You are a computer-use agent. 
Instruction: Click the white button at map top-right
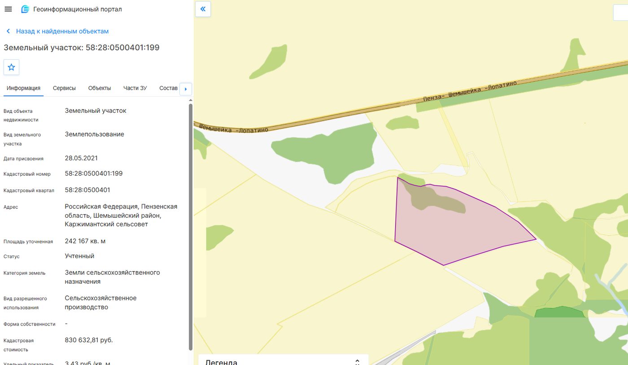(621, 13)
